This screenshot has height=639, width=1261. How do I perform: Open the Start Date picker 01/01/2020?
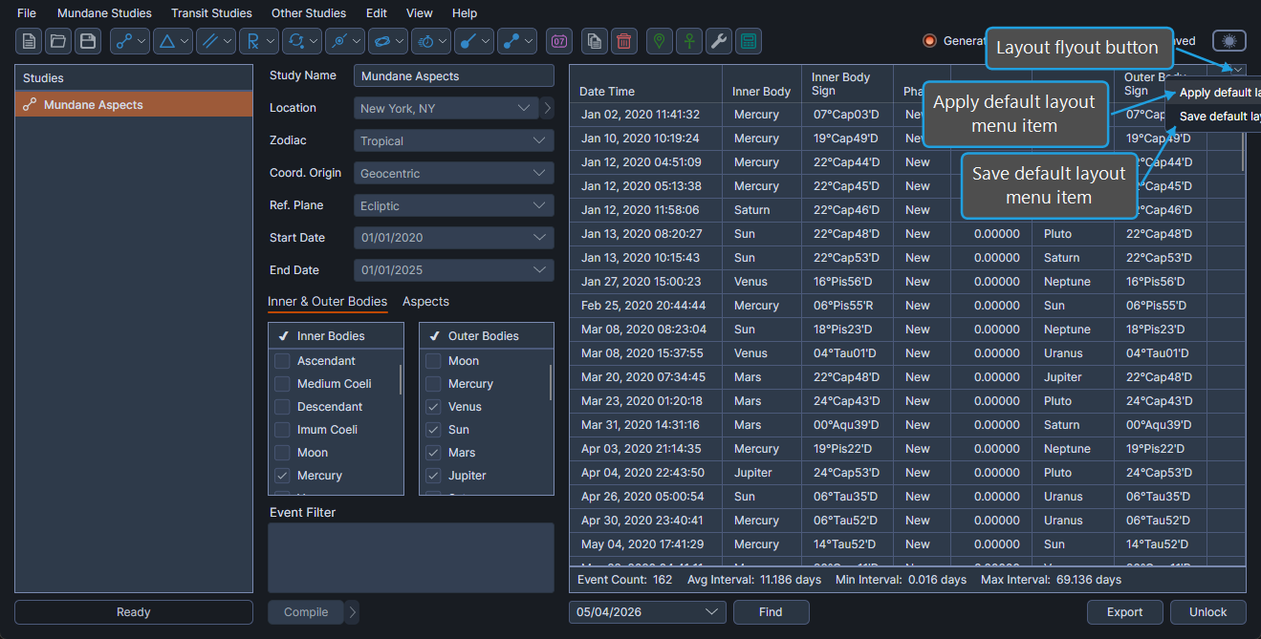pyautogui.click(x=454, y=238)
